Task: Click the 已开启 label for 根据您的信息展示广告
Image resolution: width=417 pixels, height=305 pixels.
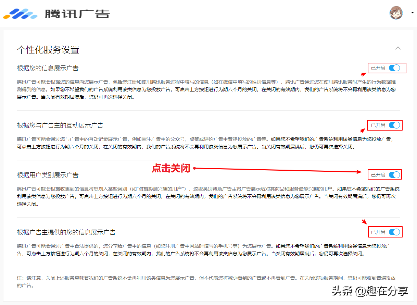Action: click(x=378, y=68)
